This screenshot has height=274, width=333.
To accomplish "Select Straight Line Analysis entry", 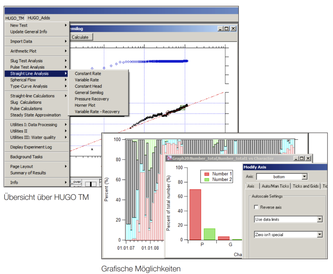I will click(x=37, y=74).
